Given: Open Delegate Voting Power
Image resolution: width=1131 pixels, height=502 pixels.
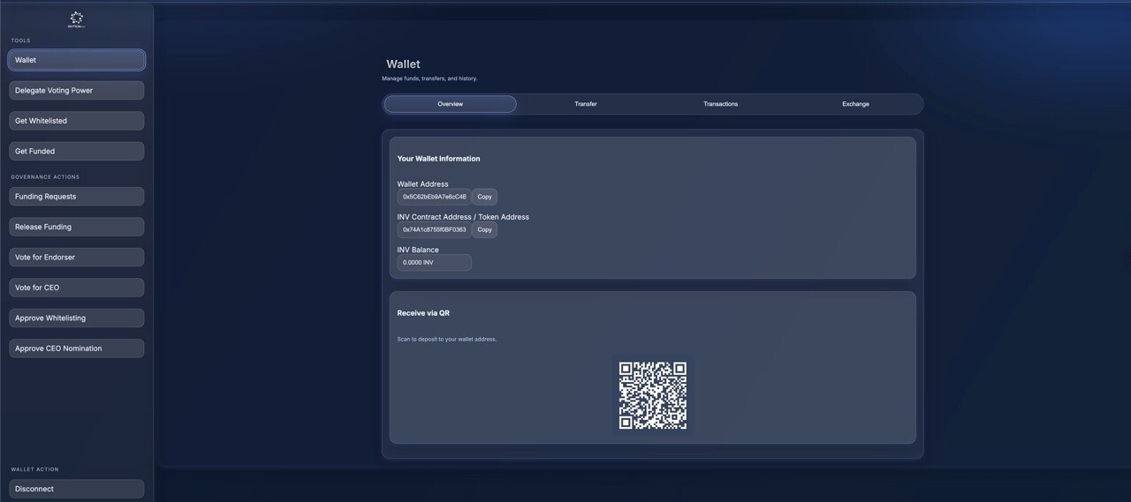Looking at the screenshot, I should tap(77, 90).
